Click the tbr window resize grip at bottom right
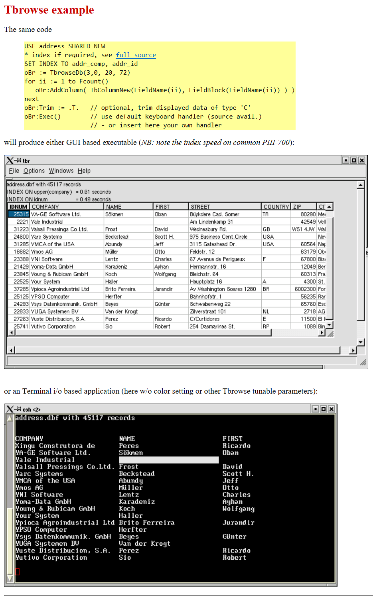Screen dimensions: 373x596 (363, 362)
